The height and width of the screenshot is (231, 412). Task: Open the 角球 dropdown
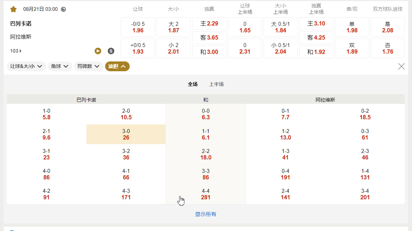(x=60, y=66)
